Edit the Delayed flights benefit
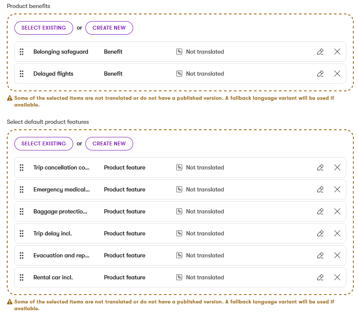 320,74
